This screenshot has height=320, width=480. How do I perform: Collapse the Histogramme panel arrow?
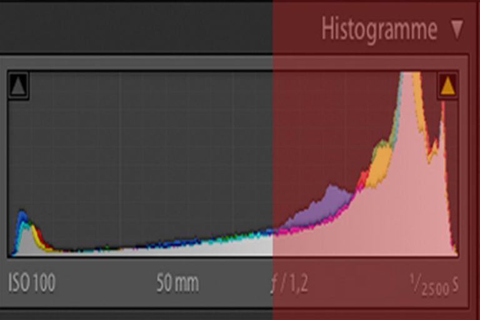[x=457, y=30]
